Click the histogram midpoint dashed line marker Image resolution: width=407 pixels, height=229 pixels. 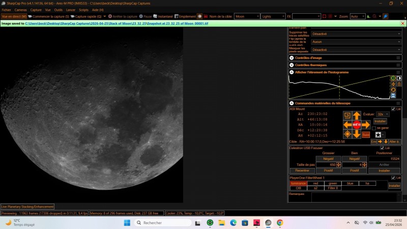click(339, 87)
